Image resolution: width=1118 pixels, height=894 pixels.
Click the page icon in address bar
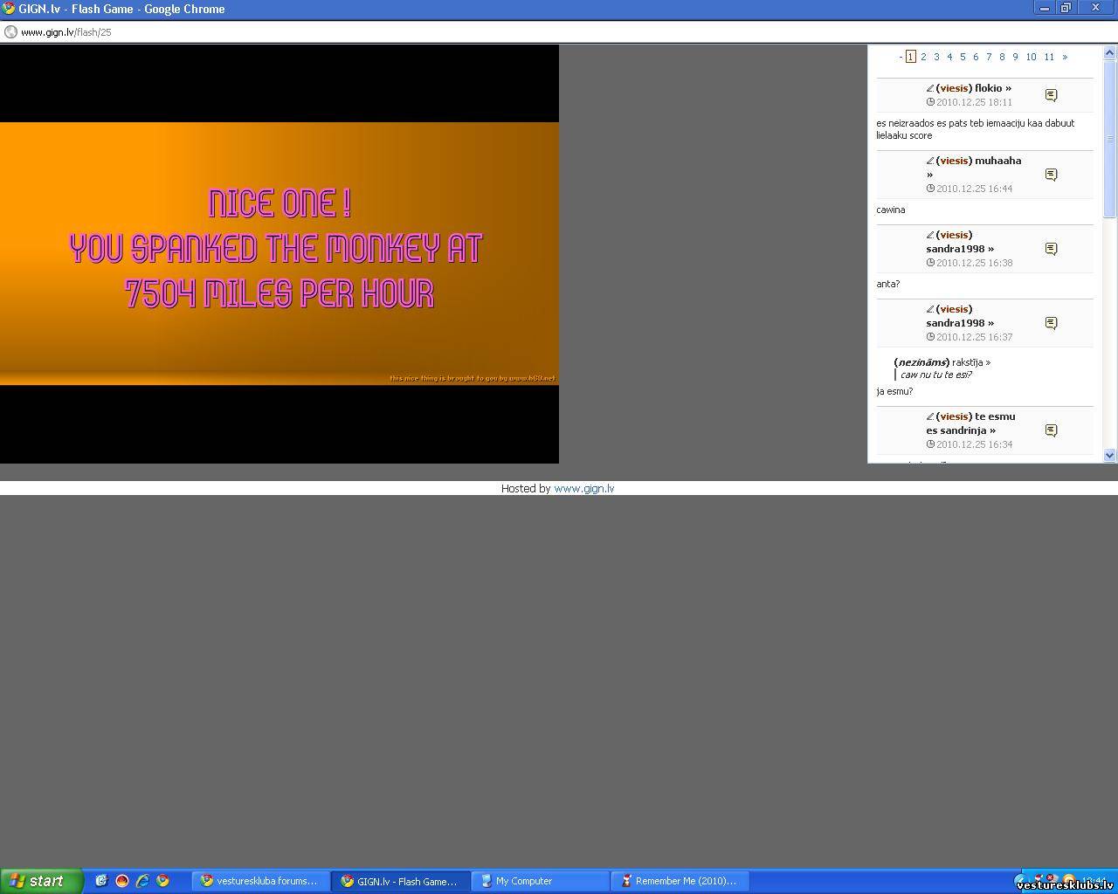point(10,32)
